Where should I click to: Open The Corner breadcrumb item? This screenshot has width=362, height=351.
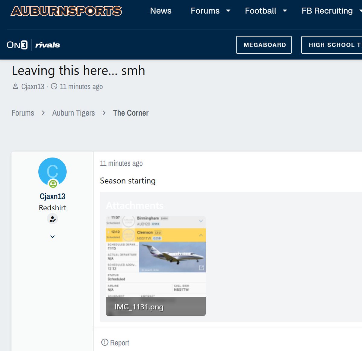pyautogui.click(x=131, y=113)
